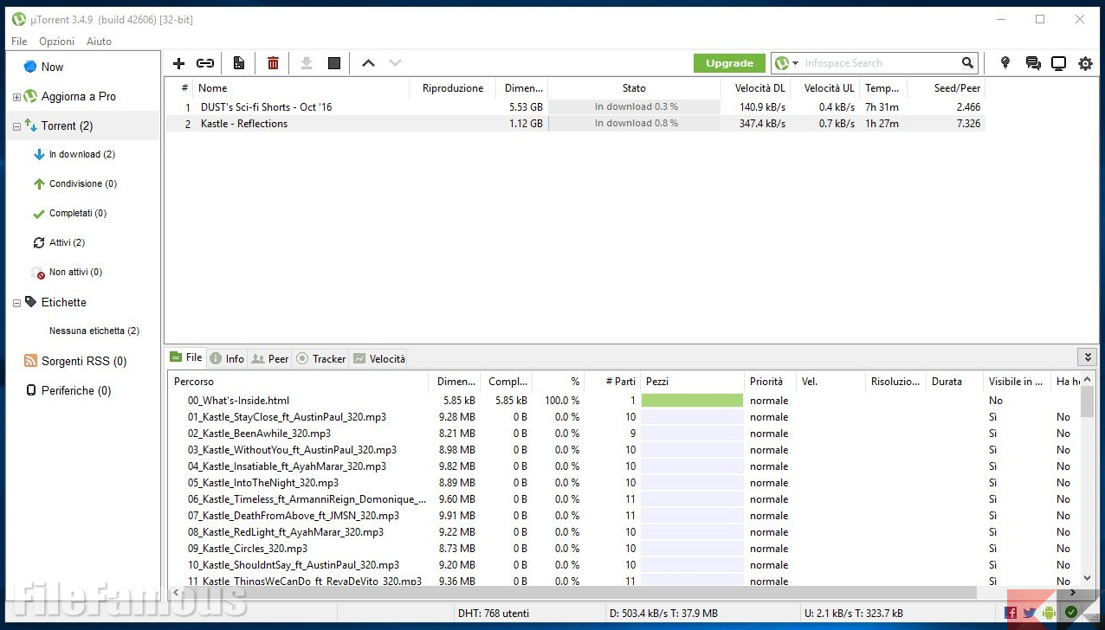Click the DHT: 768 utenti status entry
This screenshot has width=1105, height=630.
pyautogui.click(x=493, y=614)
